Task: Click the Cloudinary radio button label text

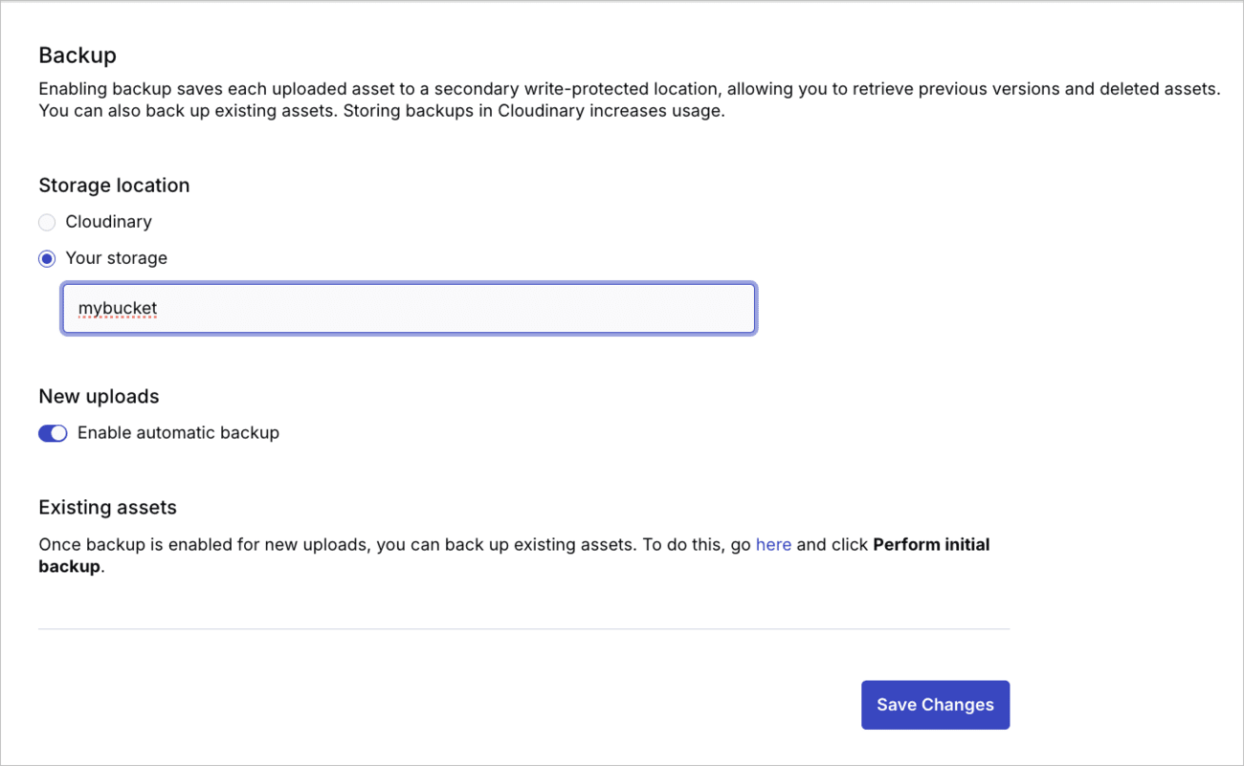Action: pyautogui.click(x=108, y=222)
